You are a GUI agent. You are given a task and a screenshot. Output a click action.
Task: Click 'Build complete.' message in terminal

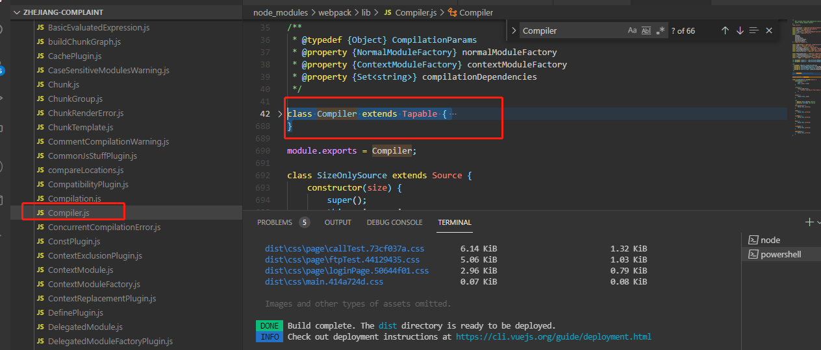coord(323,326)
